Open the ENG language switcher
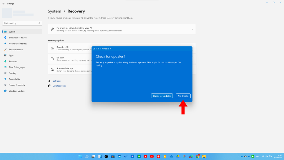The image size is (284, 160). [258, 156]
